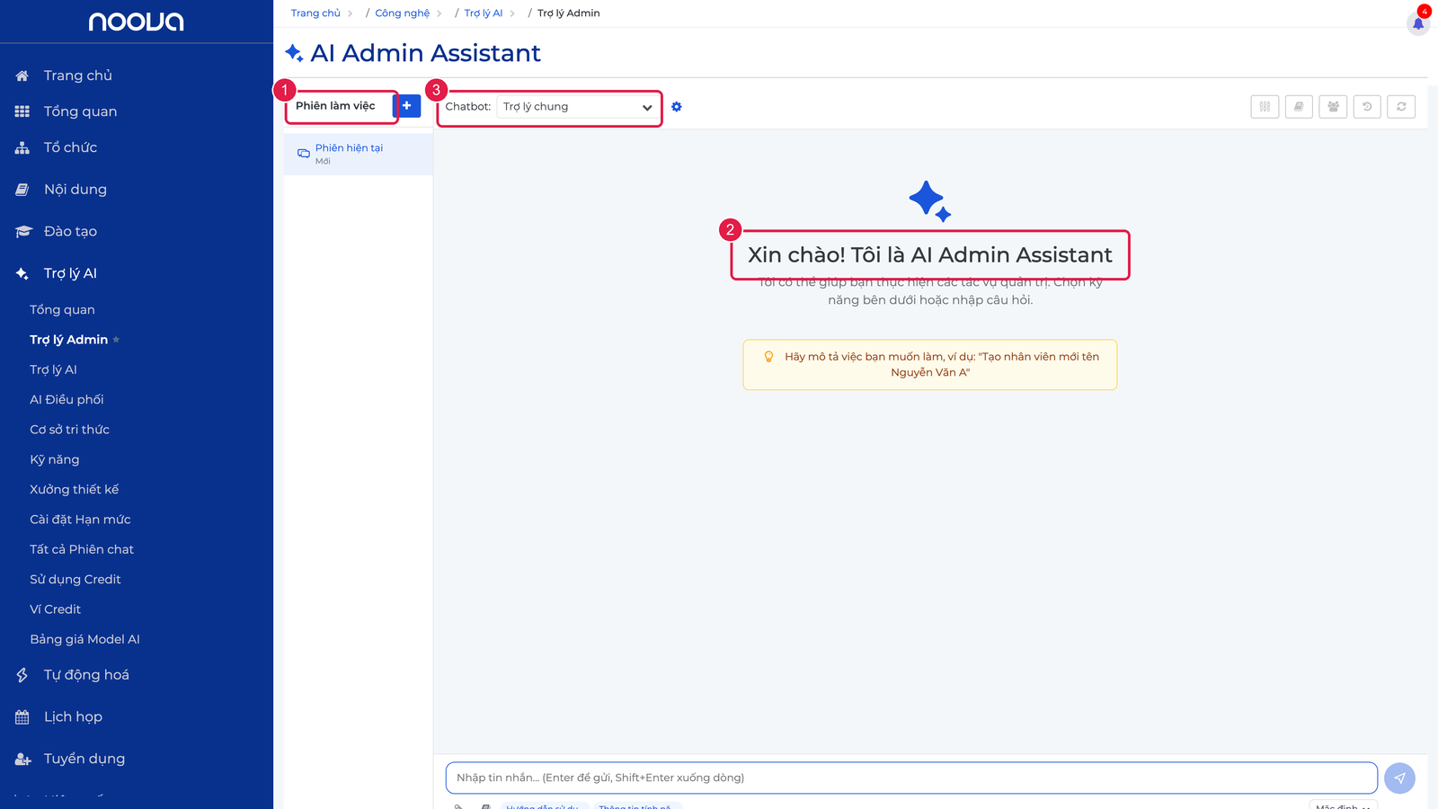Open chatbot settings gear icon
The height and width of the screenshot is (809, 1438).
(677, 107)
